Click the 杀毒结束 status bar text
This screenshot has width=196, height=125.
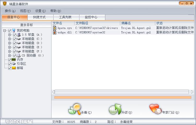tap(126, 122)
